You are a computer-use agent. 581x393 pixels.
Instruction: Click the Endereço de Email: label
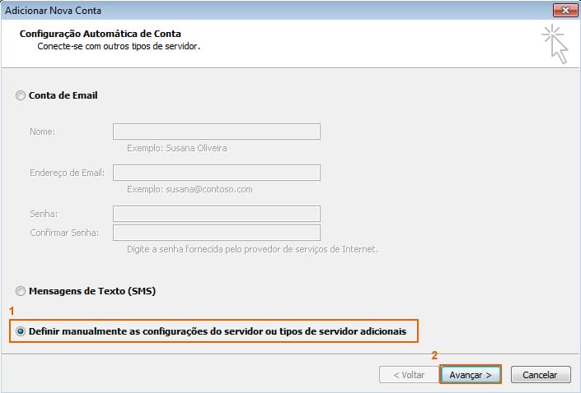(64, 173)
